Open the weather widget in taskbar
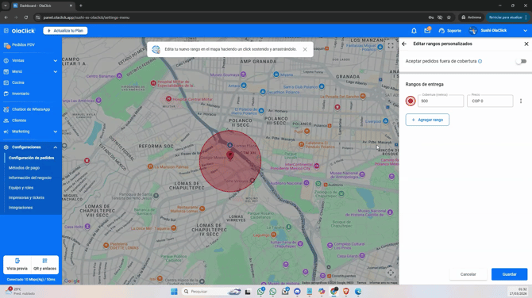Image resolution: width=532 pixels, height=298 pixels. point(21,291)
